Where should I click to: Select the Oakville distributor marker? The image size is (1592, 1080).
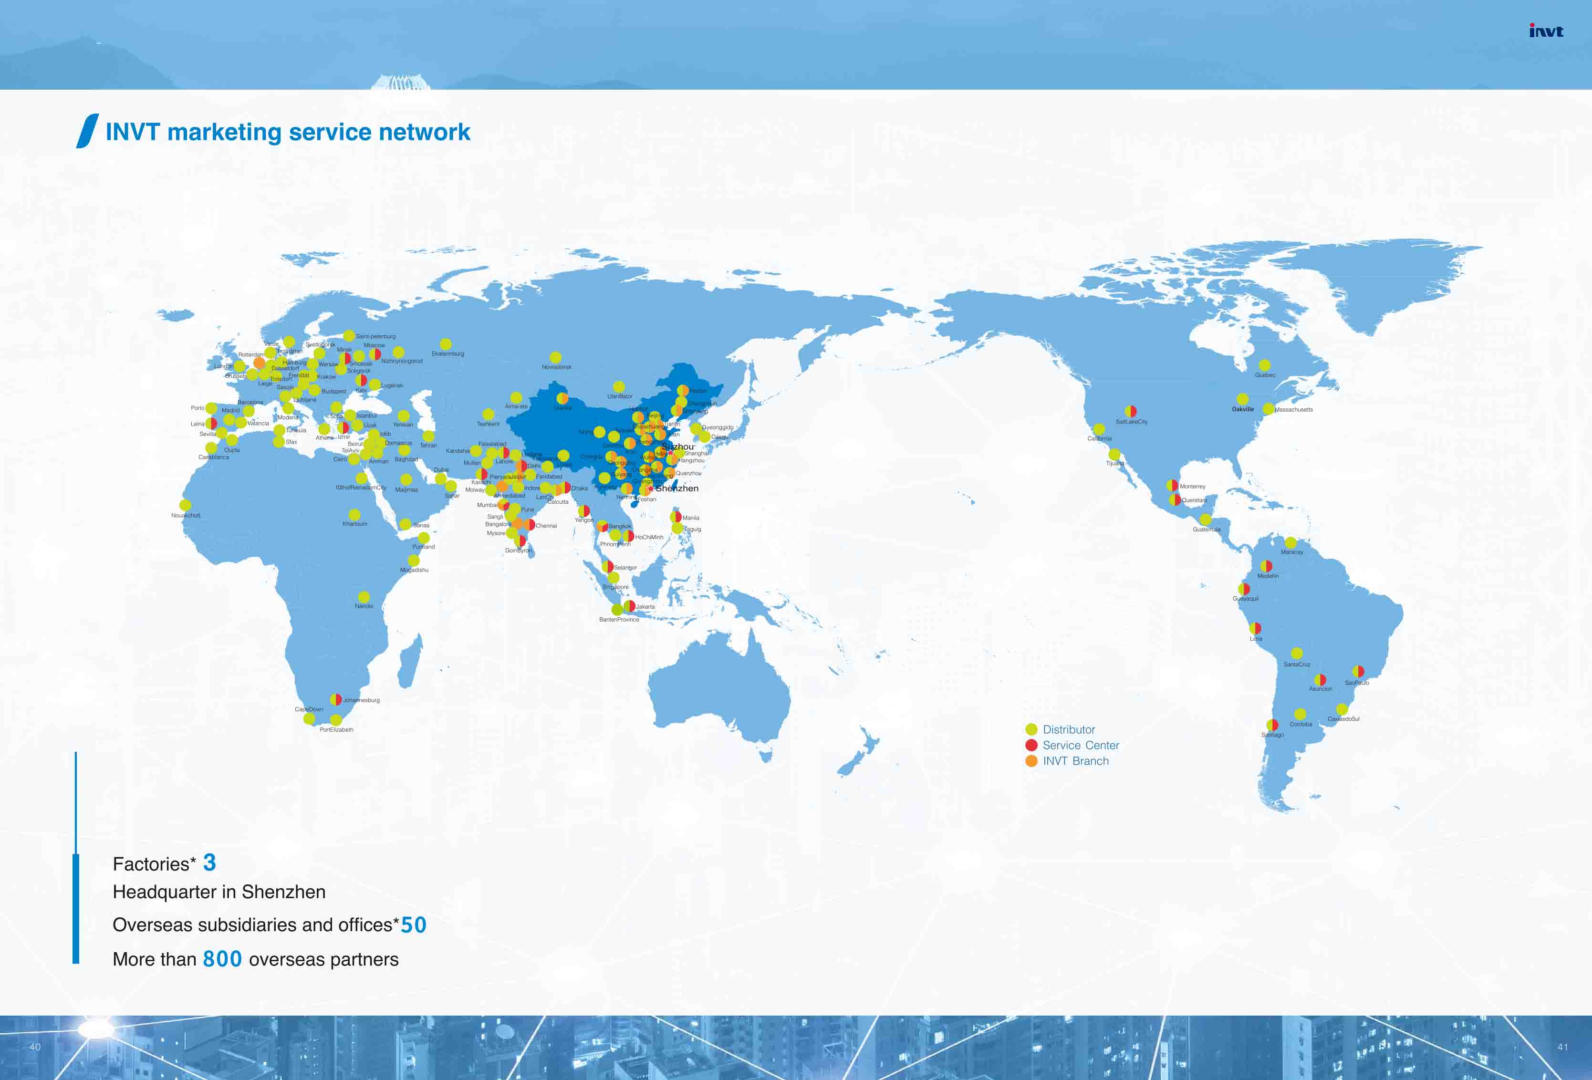tap(1242, 399)
